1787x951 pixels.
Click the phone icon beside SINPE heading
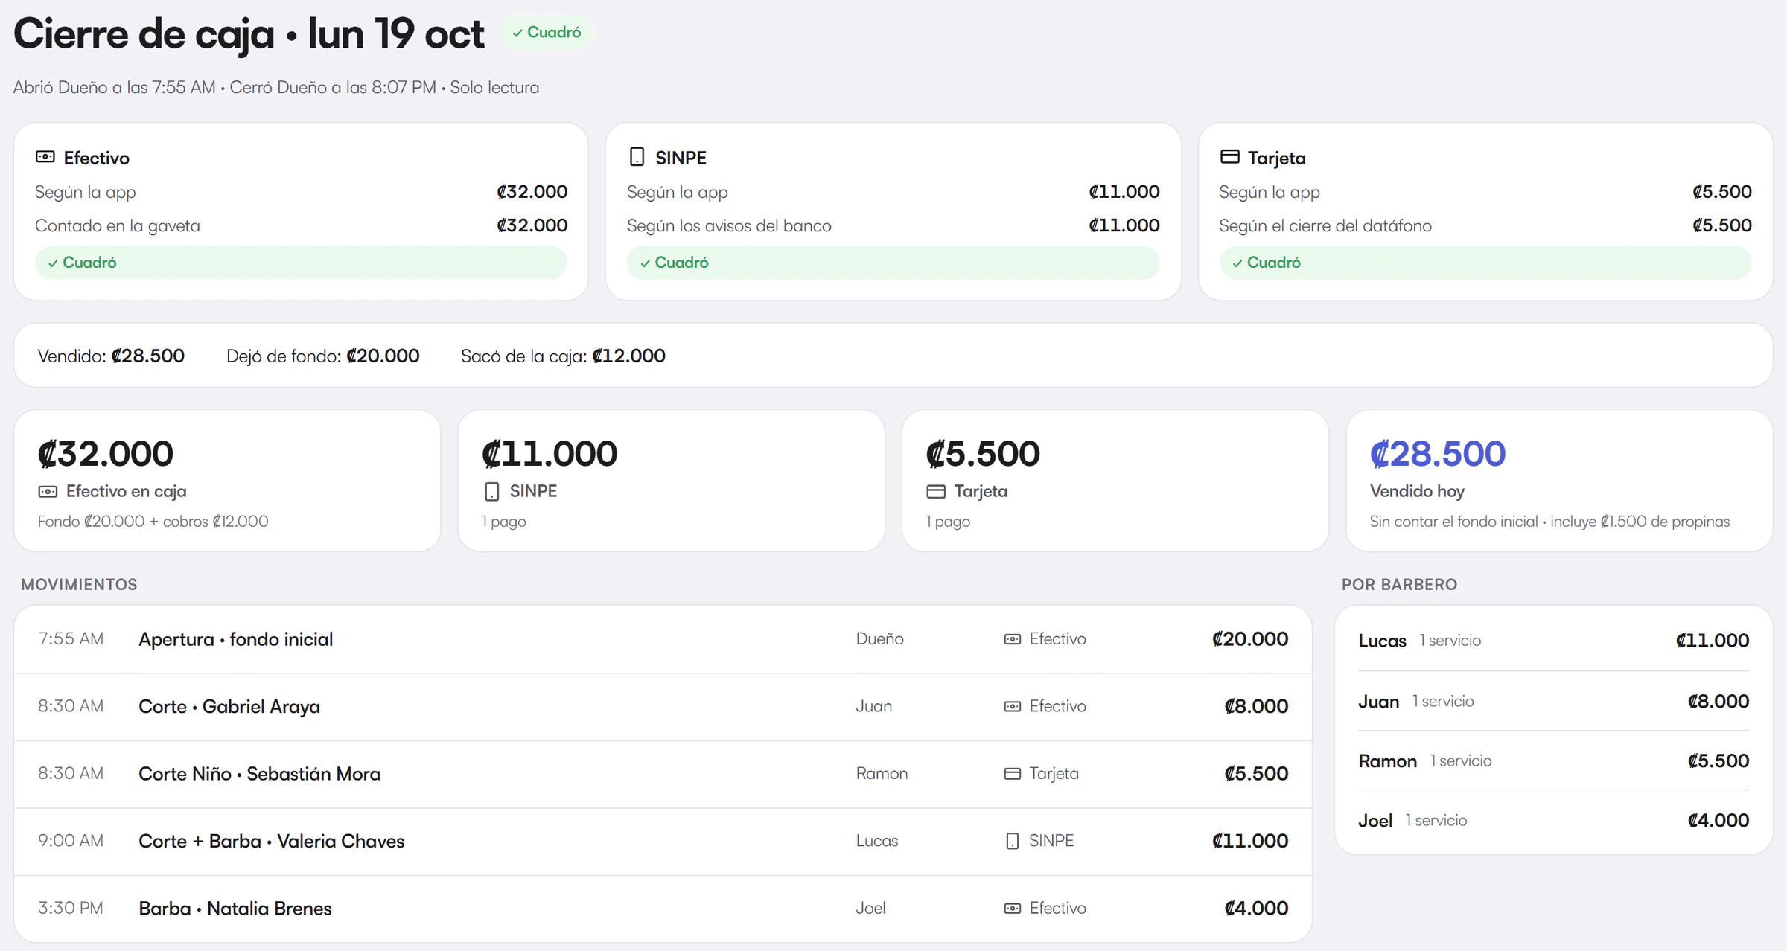[637, 157]
